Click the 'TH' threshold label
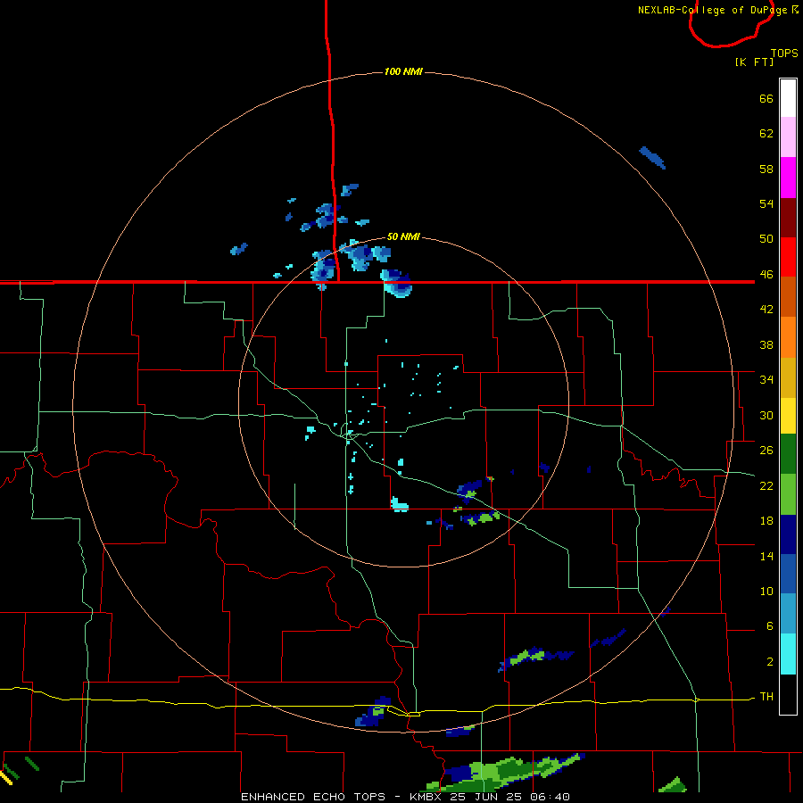Screen dimensions: 803x803 tap(766, 697)
